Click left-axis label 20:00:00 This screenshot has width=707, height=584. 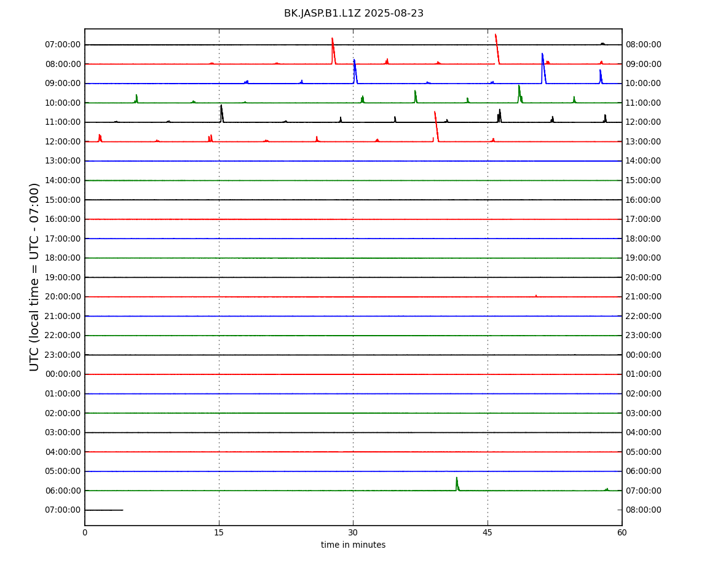(x=63, y=297)
